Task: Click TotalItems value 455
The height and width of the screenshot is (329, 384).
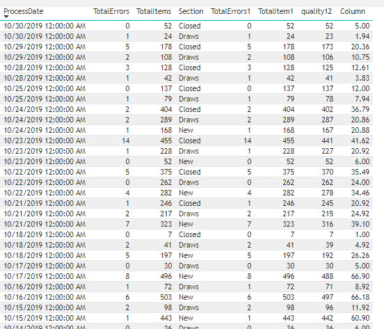Action: 166,141
